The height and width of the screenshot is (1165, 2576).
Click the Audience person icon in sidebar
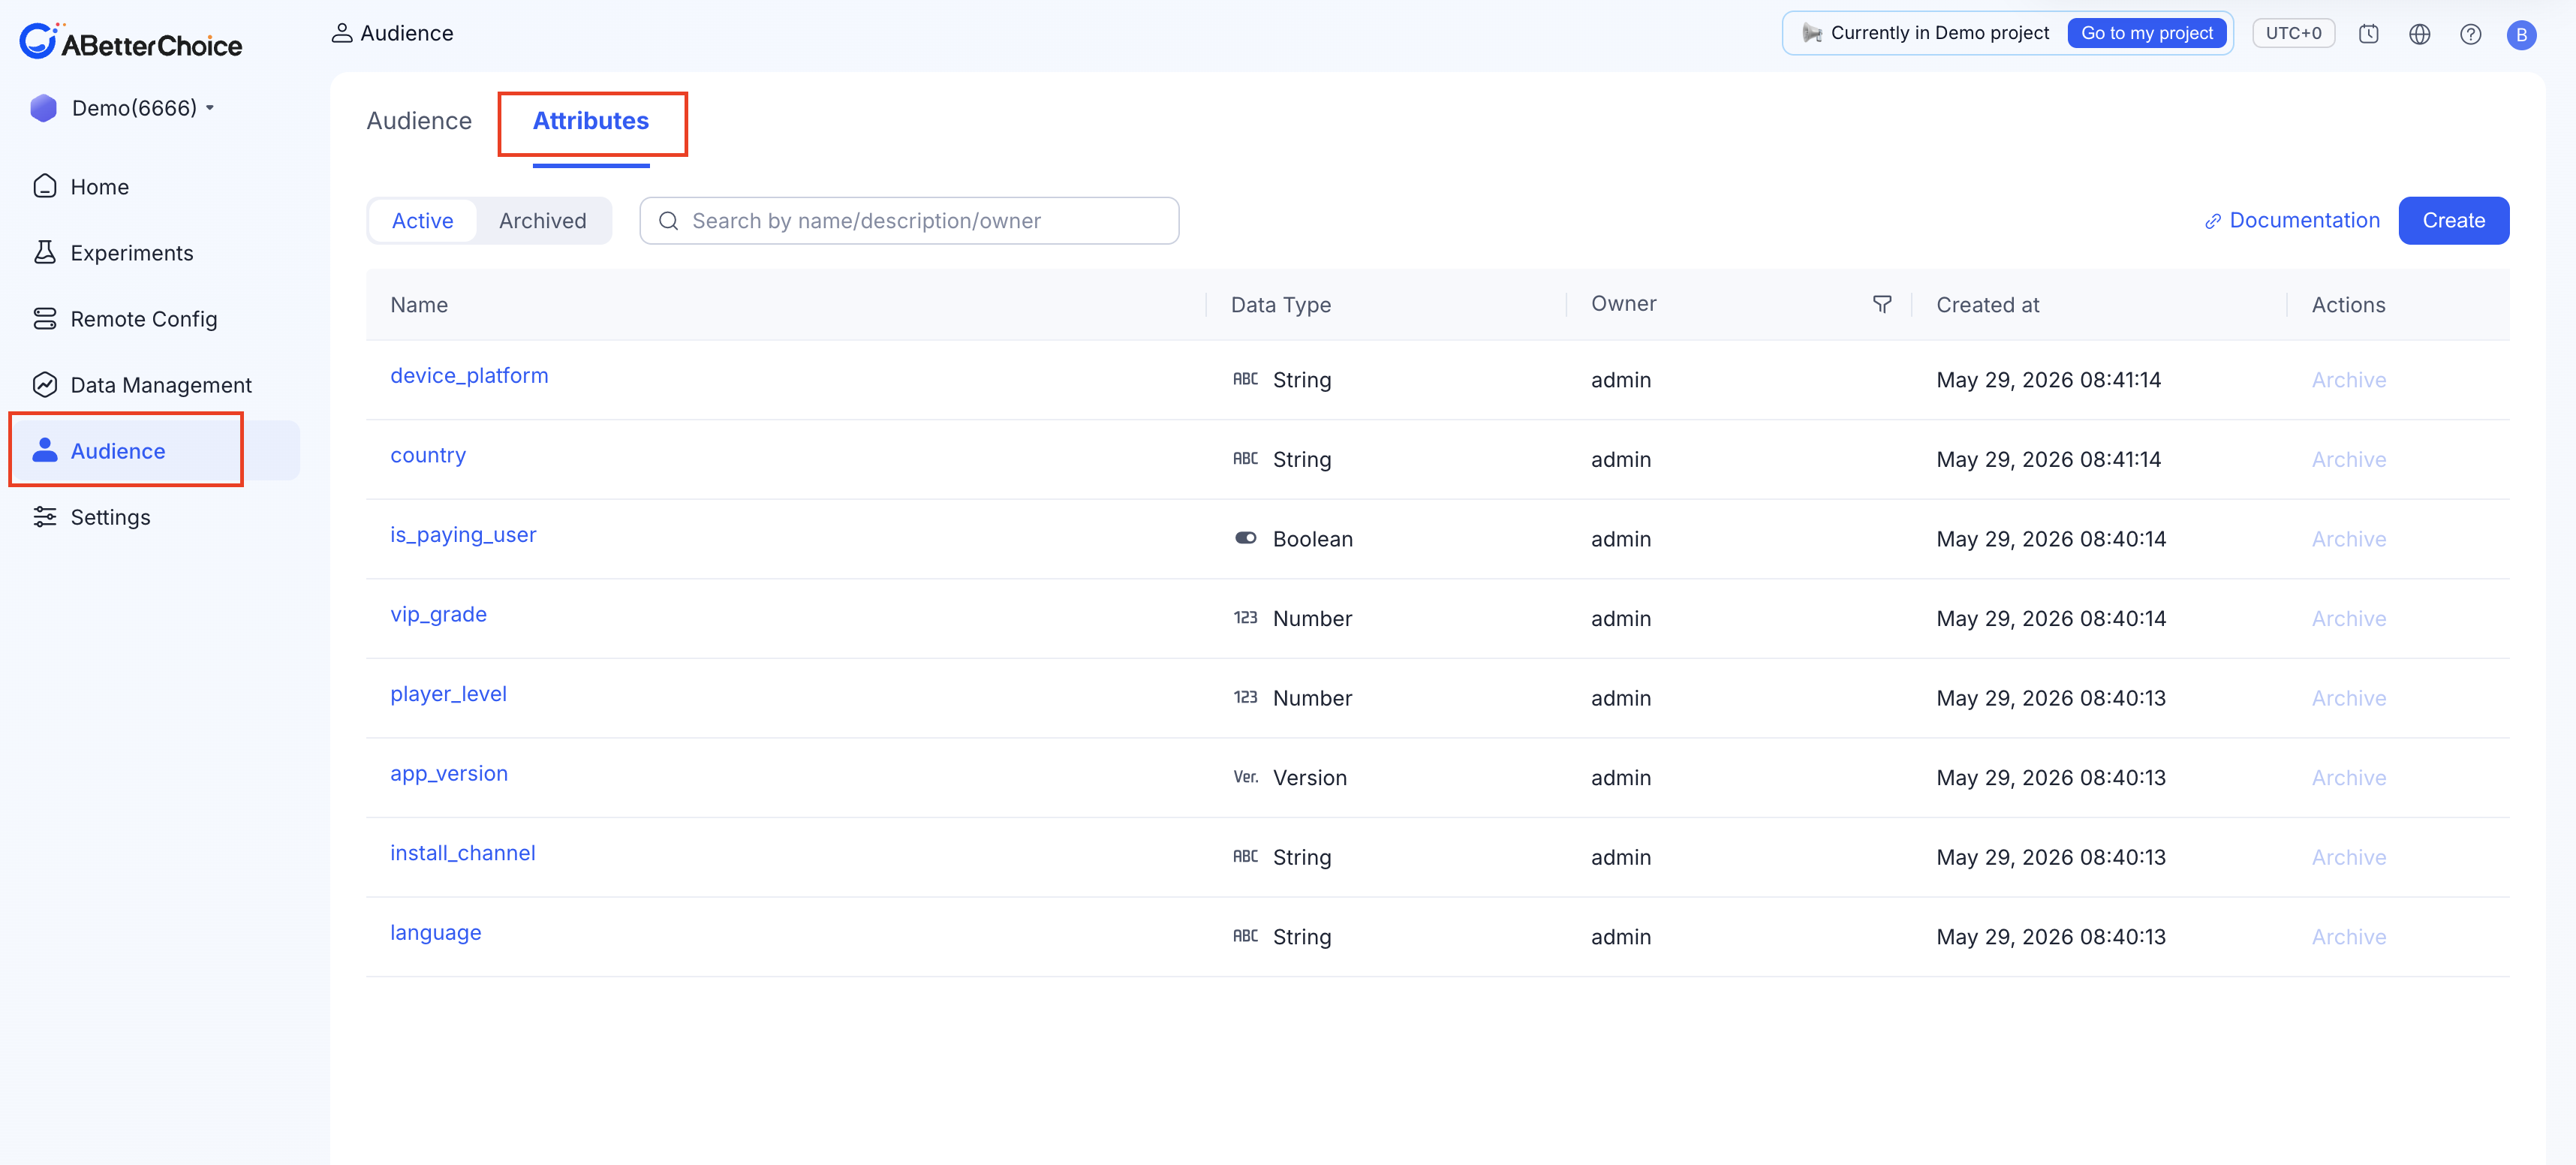click(45, 450)
